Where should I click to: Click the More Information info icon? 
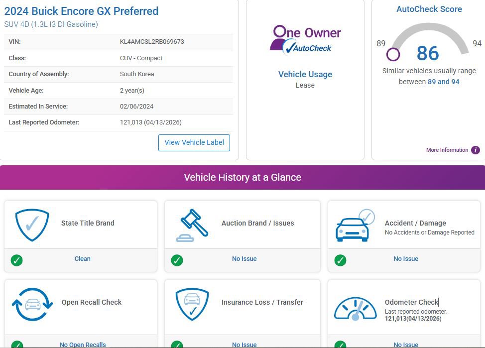476,150
